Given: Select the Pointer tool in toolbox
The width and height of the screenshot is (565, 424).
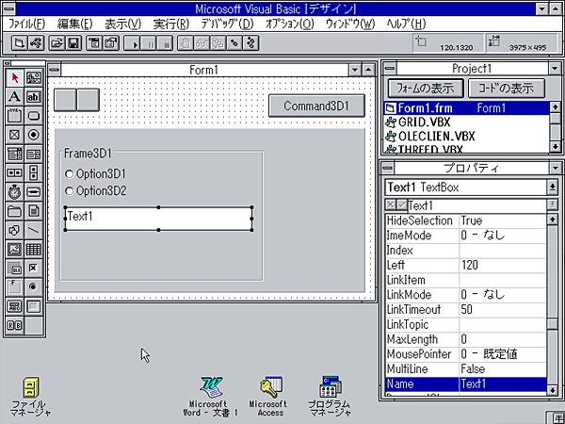Looking at the screenshot, I should click(x=15, y=78).
